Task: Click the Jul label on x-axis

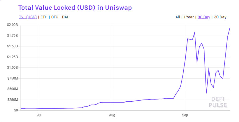Action: (x=39, y=115)
